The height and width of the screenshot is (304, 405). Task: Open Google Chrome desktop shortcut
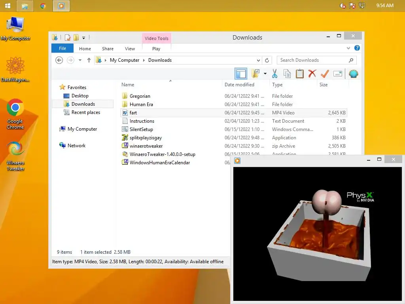pos(15,114)
